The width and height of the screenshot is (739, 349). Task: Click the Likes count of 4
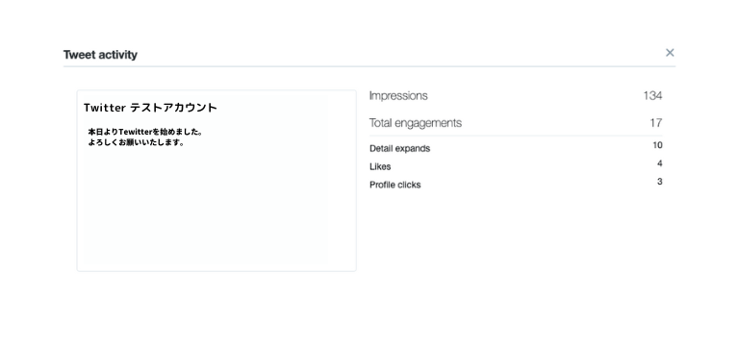tap(660, 163)
